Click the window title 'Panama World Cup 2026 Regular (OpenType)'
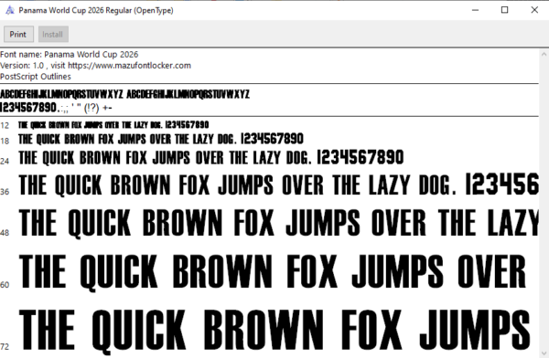 pyautogui.click(x=96, y=10)
